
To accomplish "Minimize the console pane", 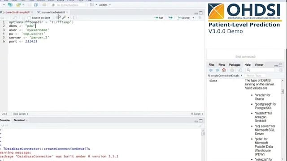I will coord(196,121).
